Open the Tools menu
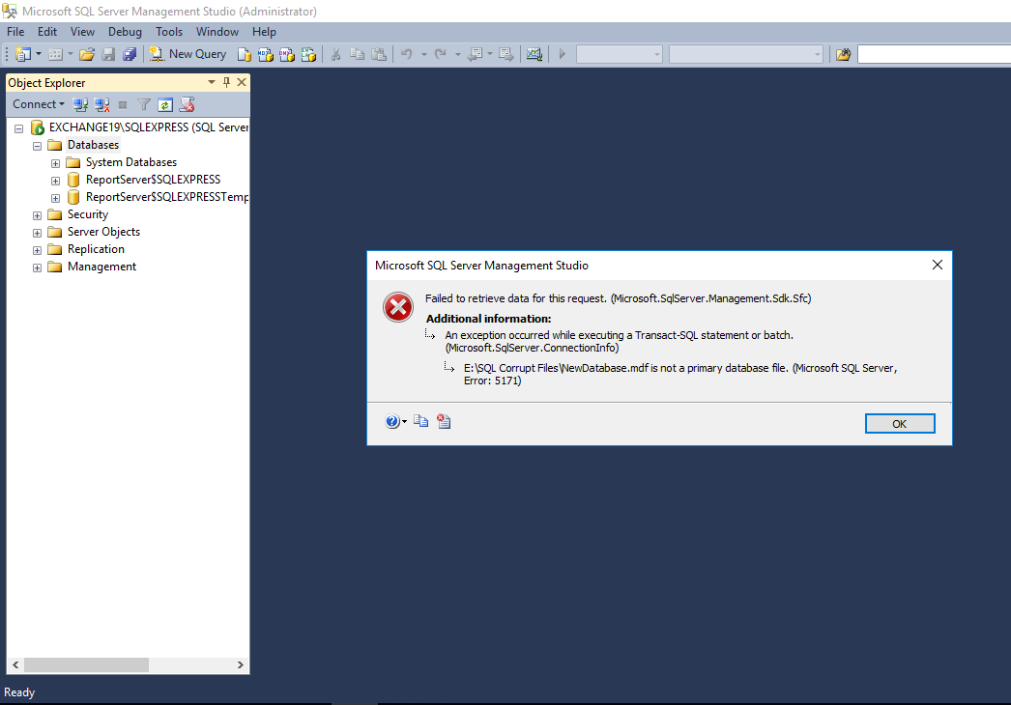1011x705 pixels. pos(169,32)
